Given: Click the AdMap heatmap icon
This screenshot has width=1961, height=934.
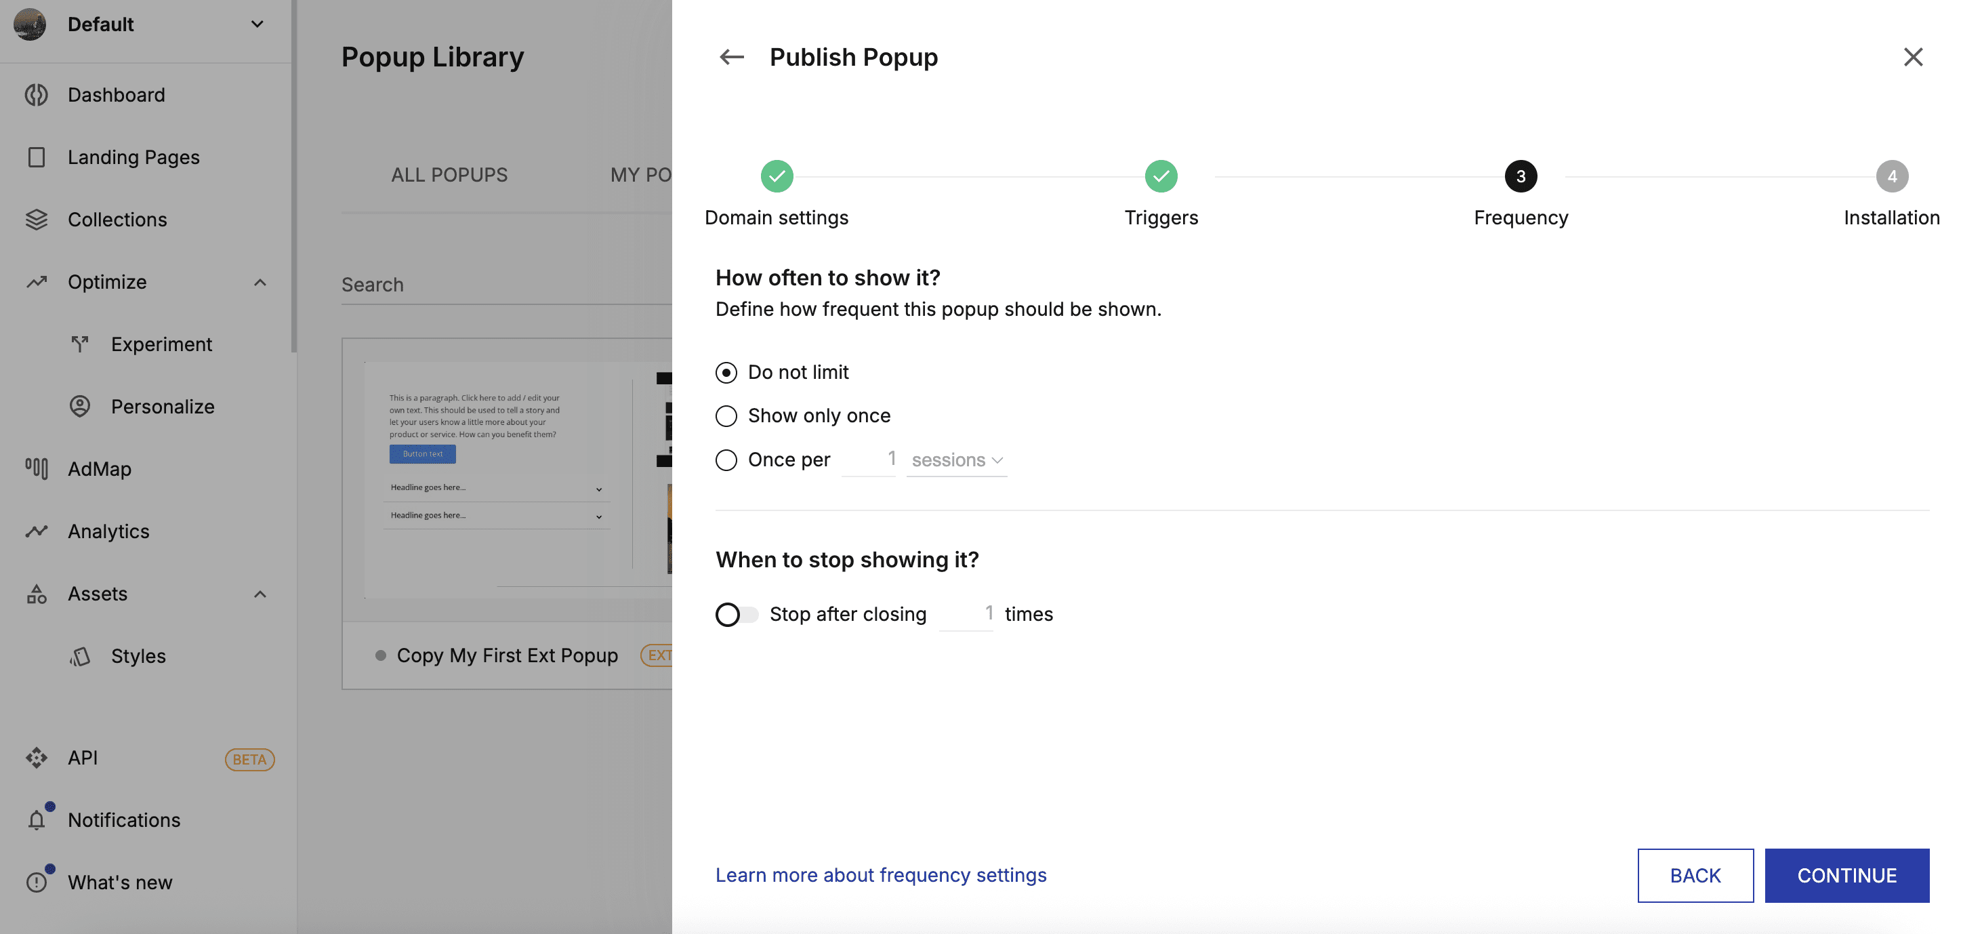Looking at the screenshot, I should pyautogui.click(x=36, y=468).
